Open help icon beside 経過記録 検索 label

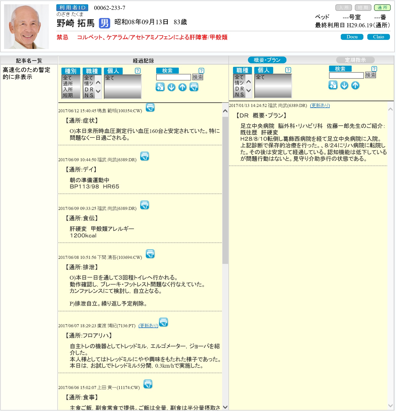[201, 71]
